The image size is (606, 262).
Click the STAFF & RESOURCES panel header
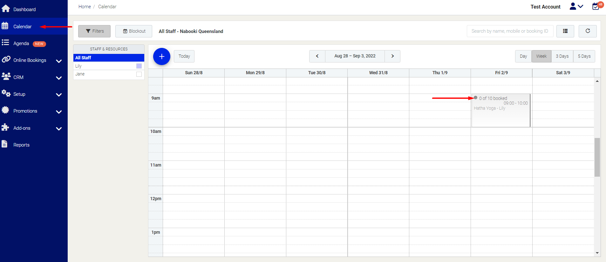point(109,49)
